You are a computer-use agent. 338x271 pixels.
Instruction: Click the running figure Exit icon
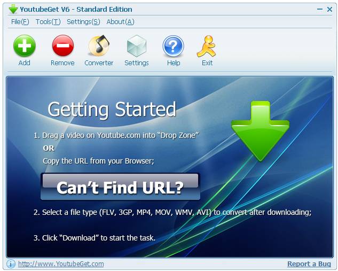coord(207,46)
